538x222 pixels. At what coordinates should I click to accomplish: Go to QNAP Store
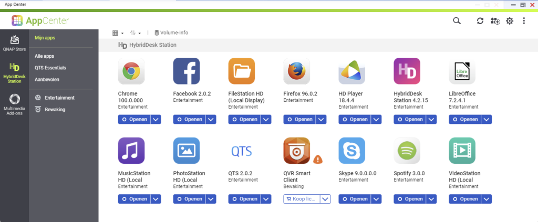tap(14, 43)
